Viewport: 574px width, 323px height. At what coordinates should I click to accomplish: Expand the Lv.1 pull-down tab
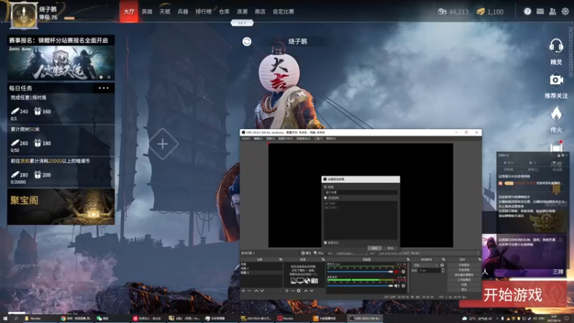tap(242, 23)
